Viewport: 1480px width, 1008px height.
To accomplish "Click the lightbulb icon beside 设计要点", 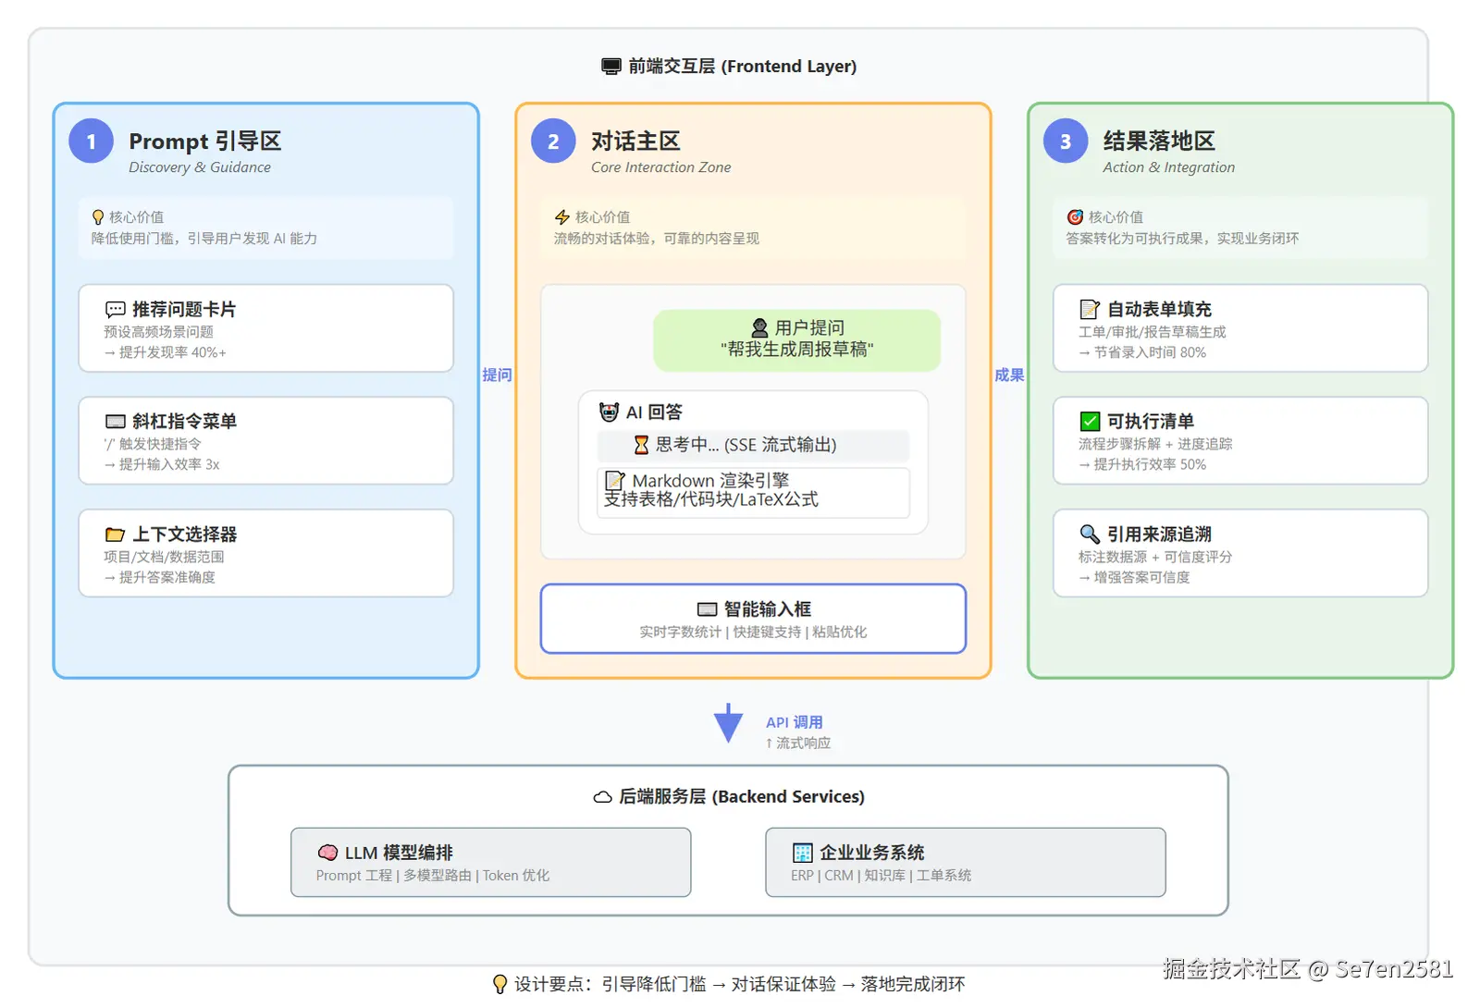I will pyautogui.click(x=499, y=984).
